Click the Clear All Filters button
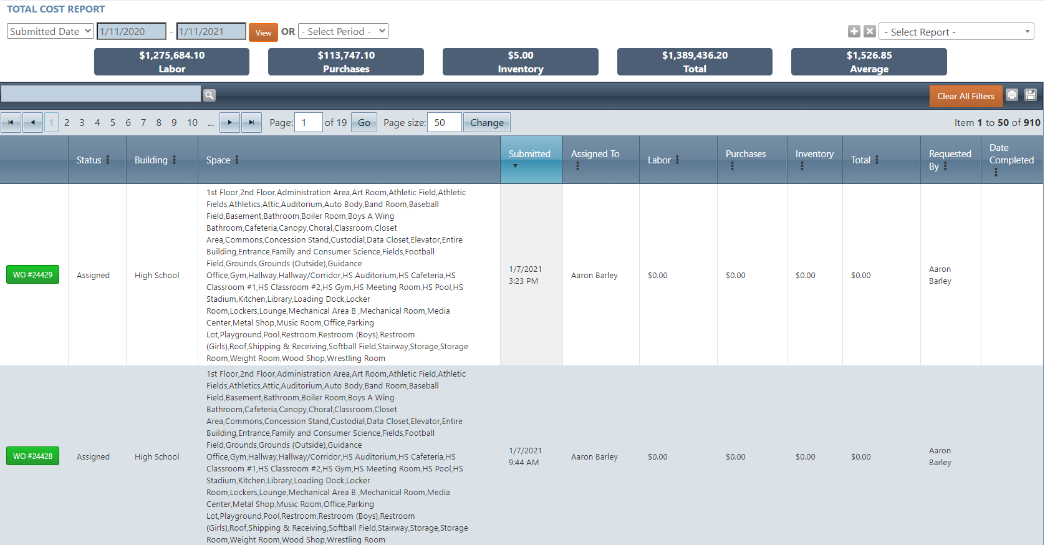Viewport: 1045px width, 545px height. [966, 96]
